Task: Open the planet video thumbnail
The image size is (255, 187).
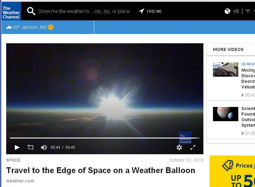Action: [x=225, y=114]
